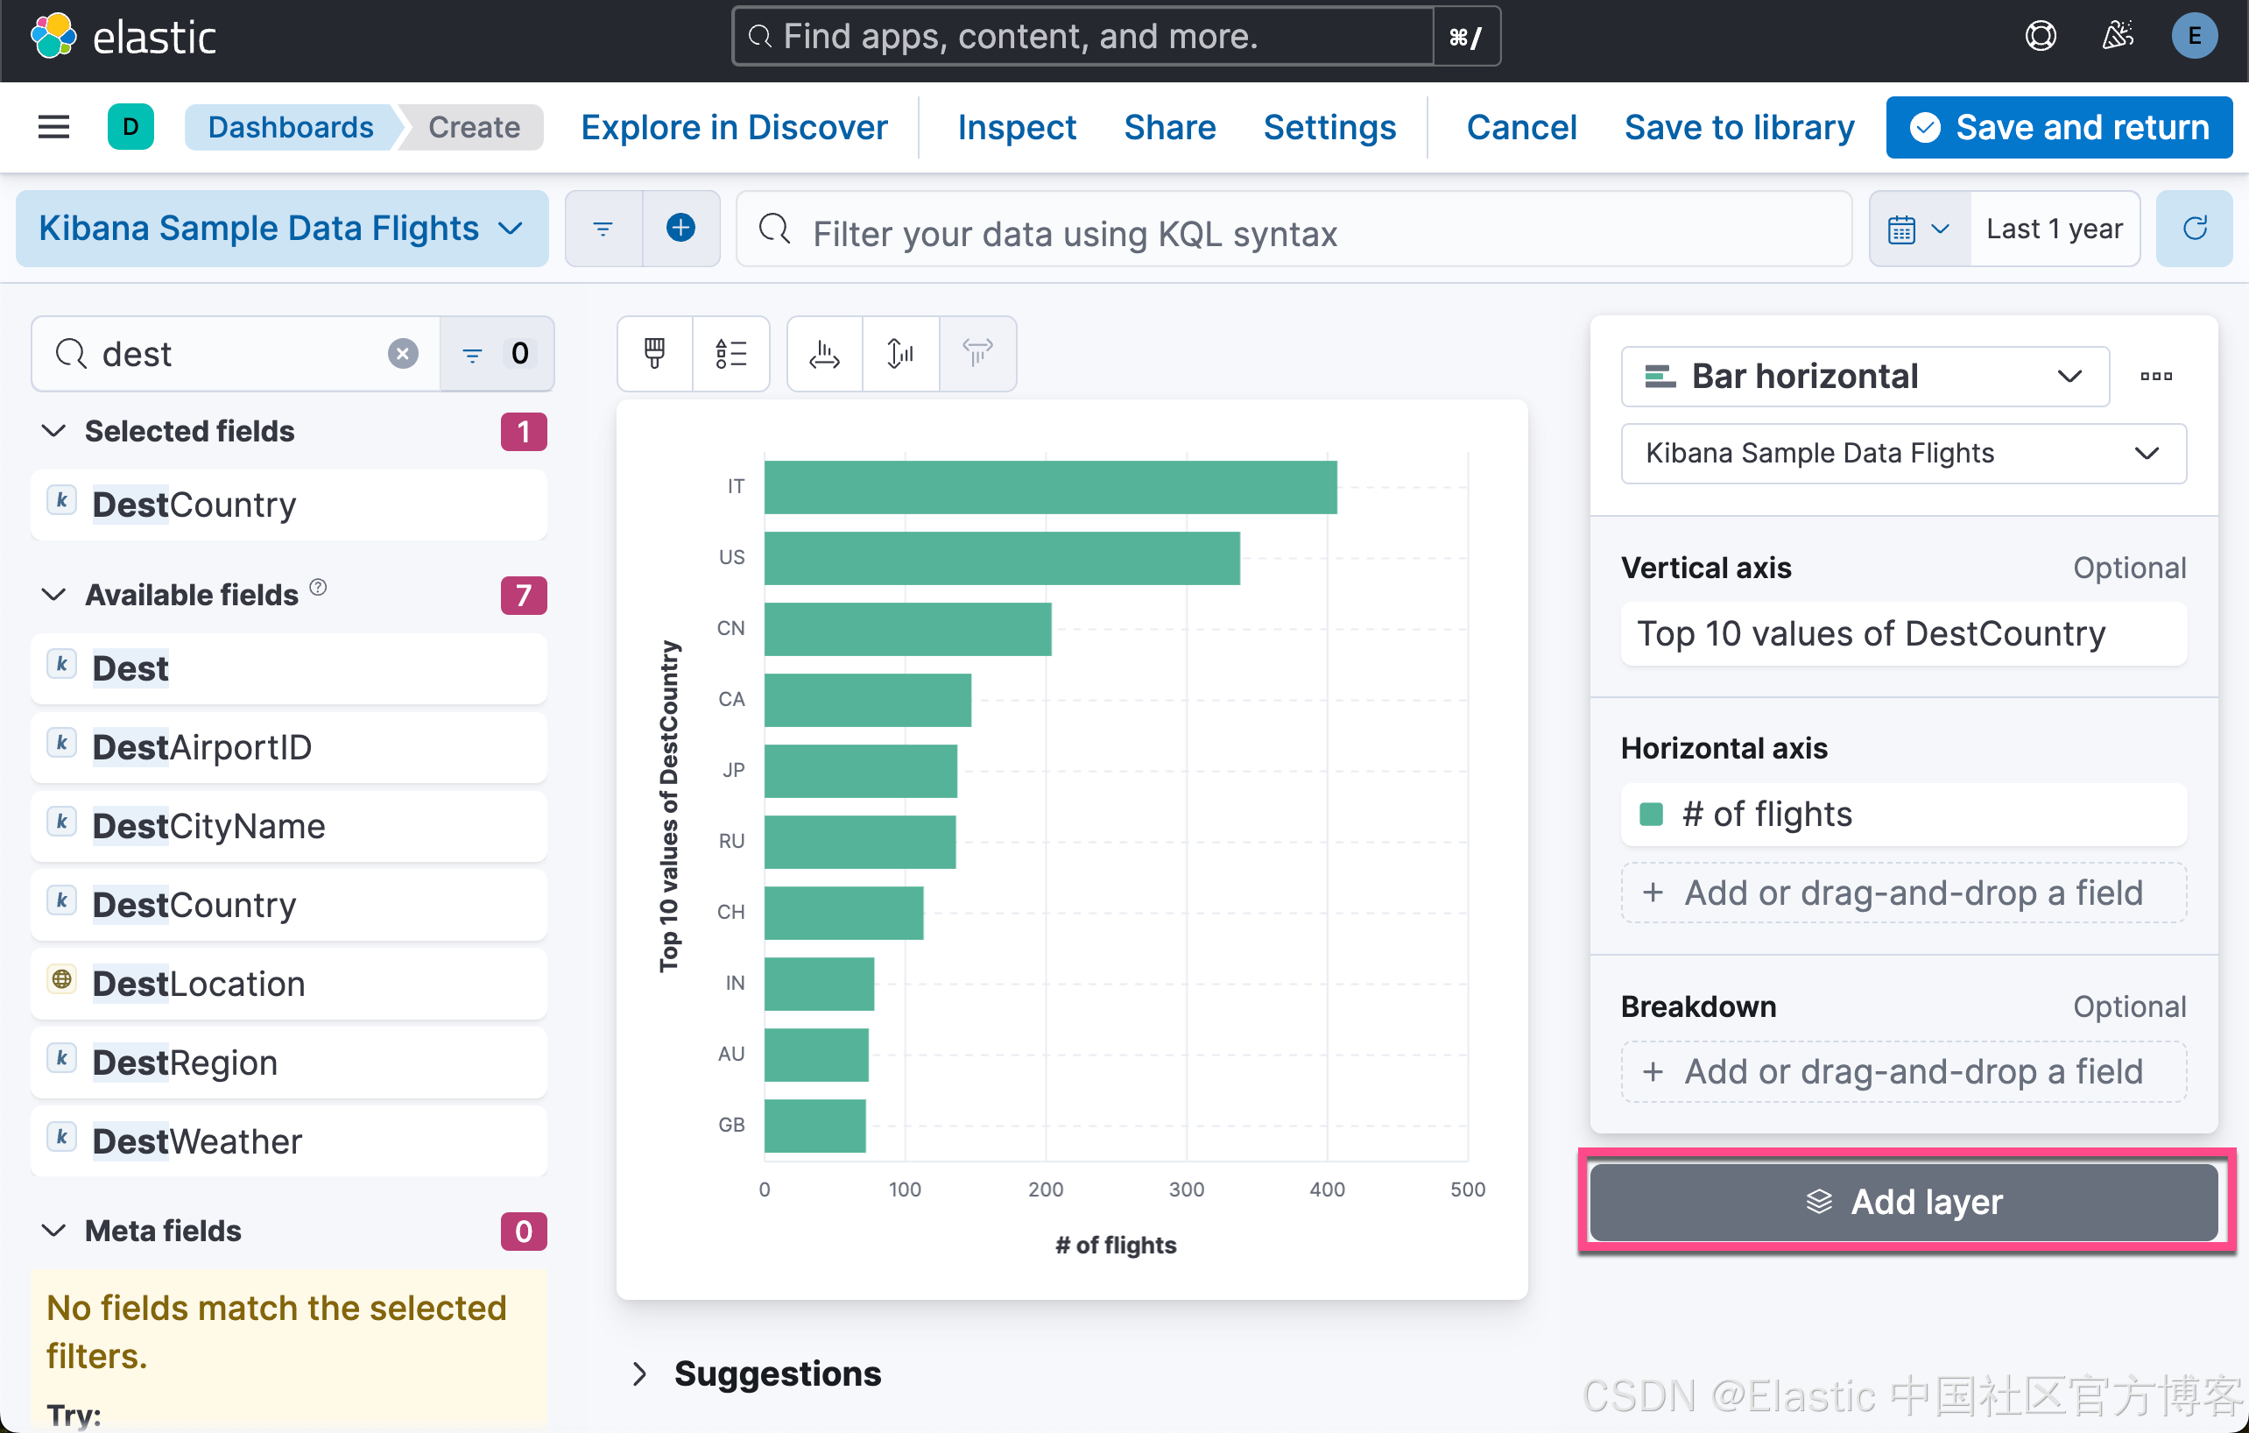Open the help lifebuoy icon
2249x1433 pixels.
(x=2040, y=37)
